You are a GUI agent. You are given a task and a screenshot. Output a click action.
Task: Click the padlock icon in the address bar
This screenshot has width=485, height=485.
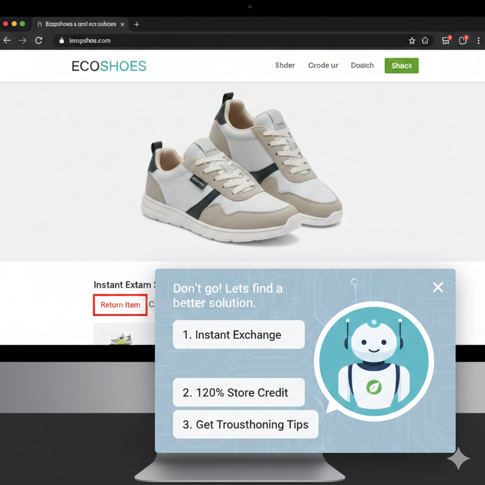[x=62, y=41]
